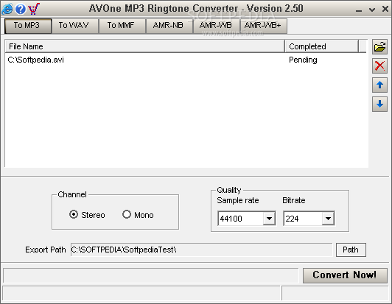Move file up with blue up arrow

379,85
